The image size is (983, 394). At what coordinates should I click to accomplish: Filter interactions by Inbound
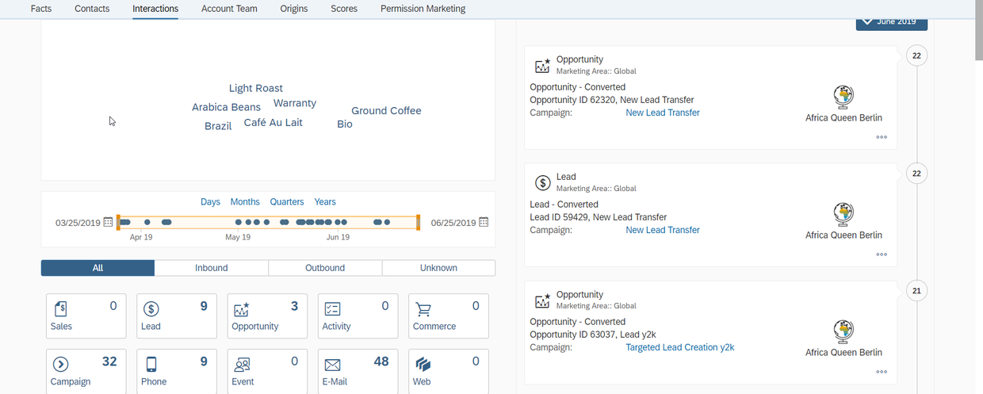[212, 268]
